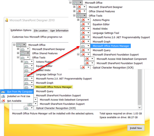Select Microsoft Query in the dialog tree

(x=45, y=91)
